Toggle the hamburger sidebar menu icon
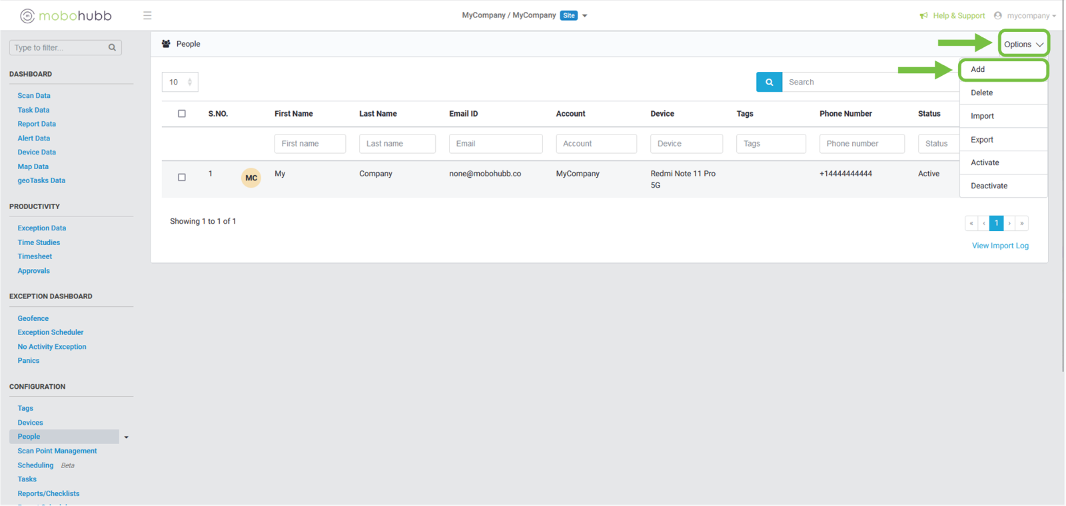 (147, 15)
